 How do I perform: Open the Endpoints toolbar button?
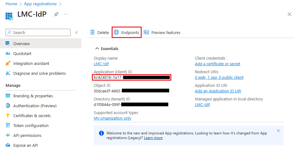tap(127, 32)
